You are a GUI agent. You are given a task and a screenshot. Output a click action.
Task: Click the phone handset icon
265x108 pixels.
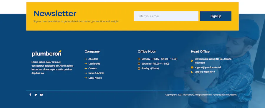point(192,72)
